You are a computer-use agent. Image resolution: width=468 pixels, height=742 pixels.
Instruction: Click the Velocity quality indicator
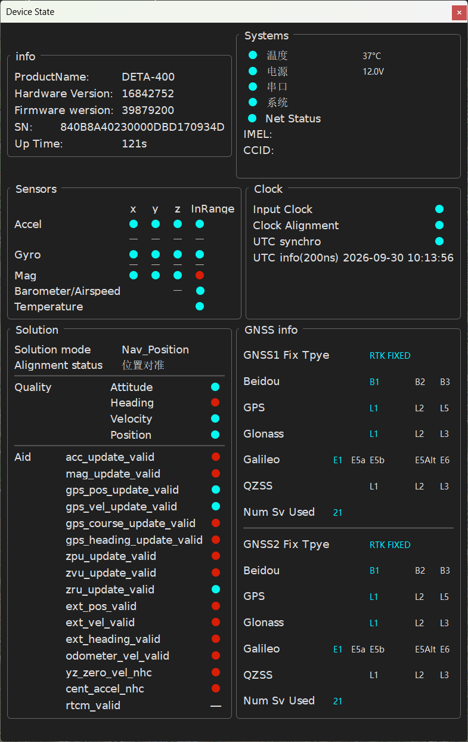click(x=215, y=418)
